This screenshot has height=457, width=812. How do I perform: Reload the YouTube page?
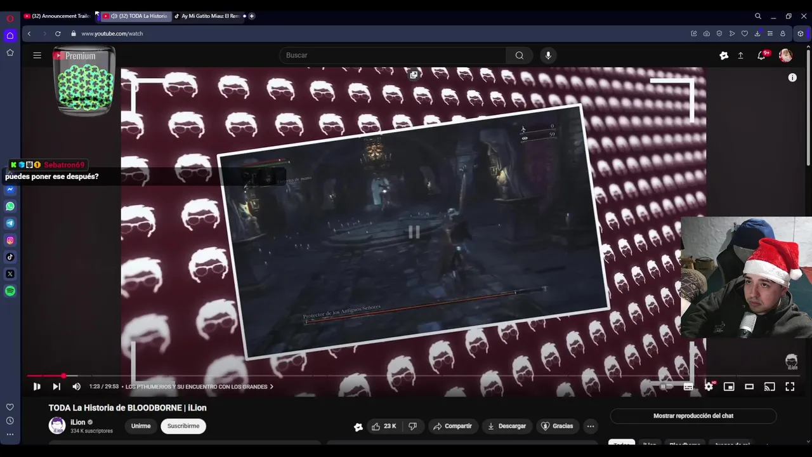point(58,34)
